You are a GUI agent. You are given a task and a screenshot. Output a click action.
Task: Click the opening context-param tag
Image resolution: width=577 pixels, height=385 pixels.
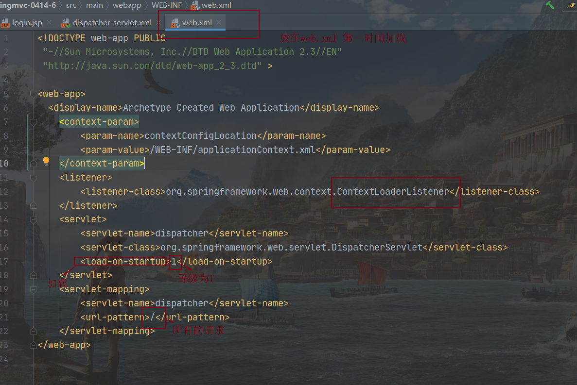pos(99,121)
